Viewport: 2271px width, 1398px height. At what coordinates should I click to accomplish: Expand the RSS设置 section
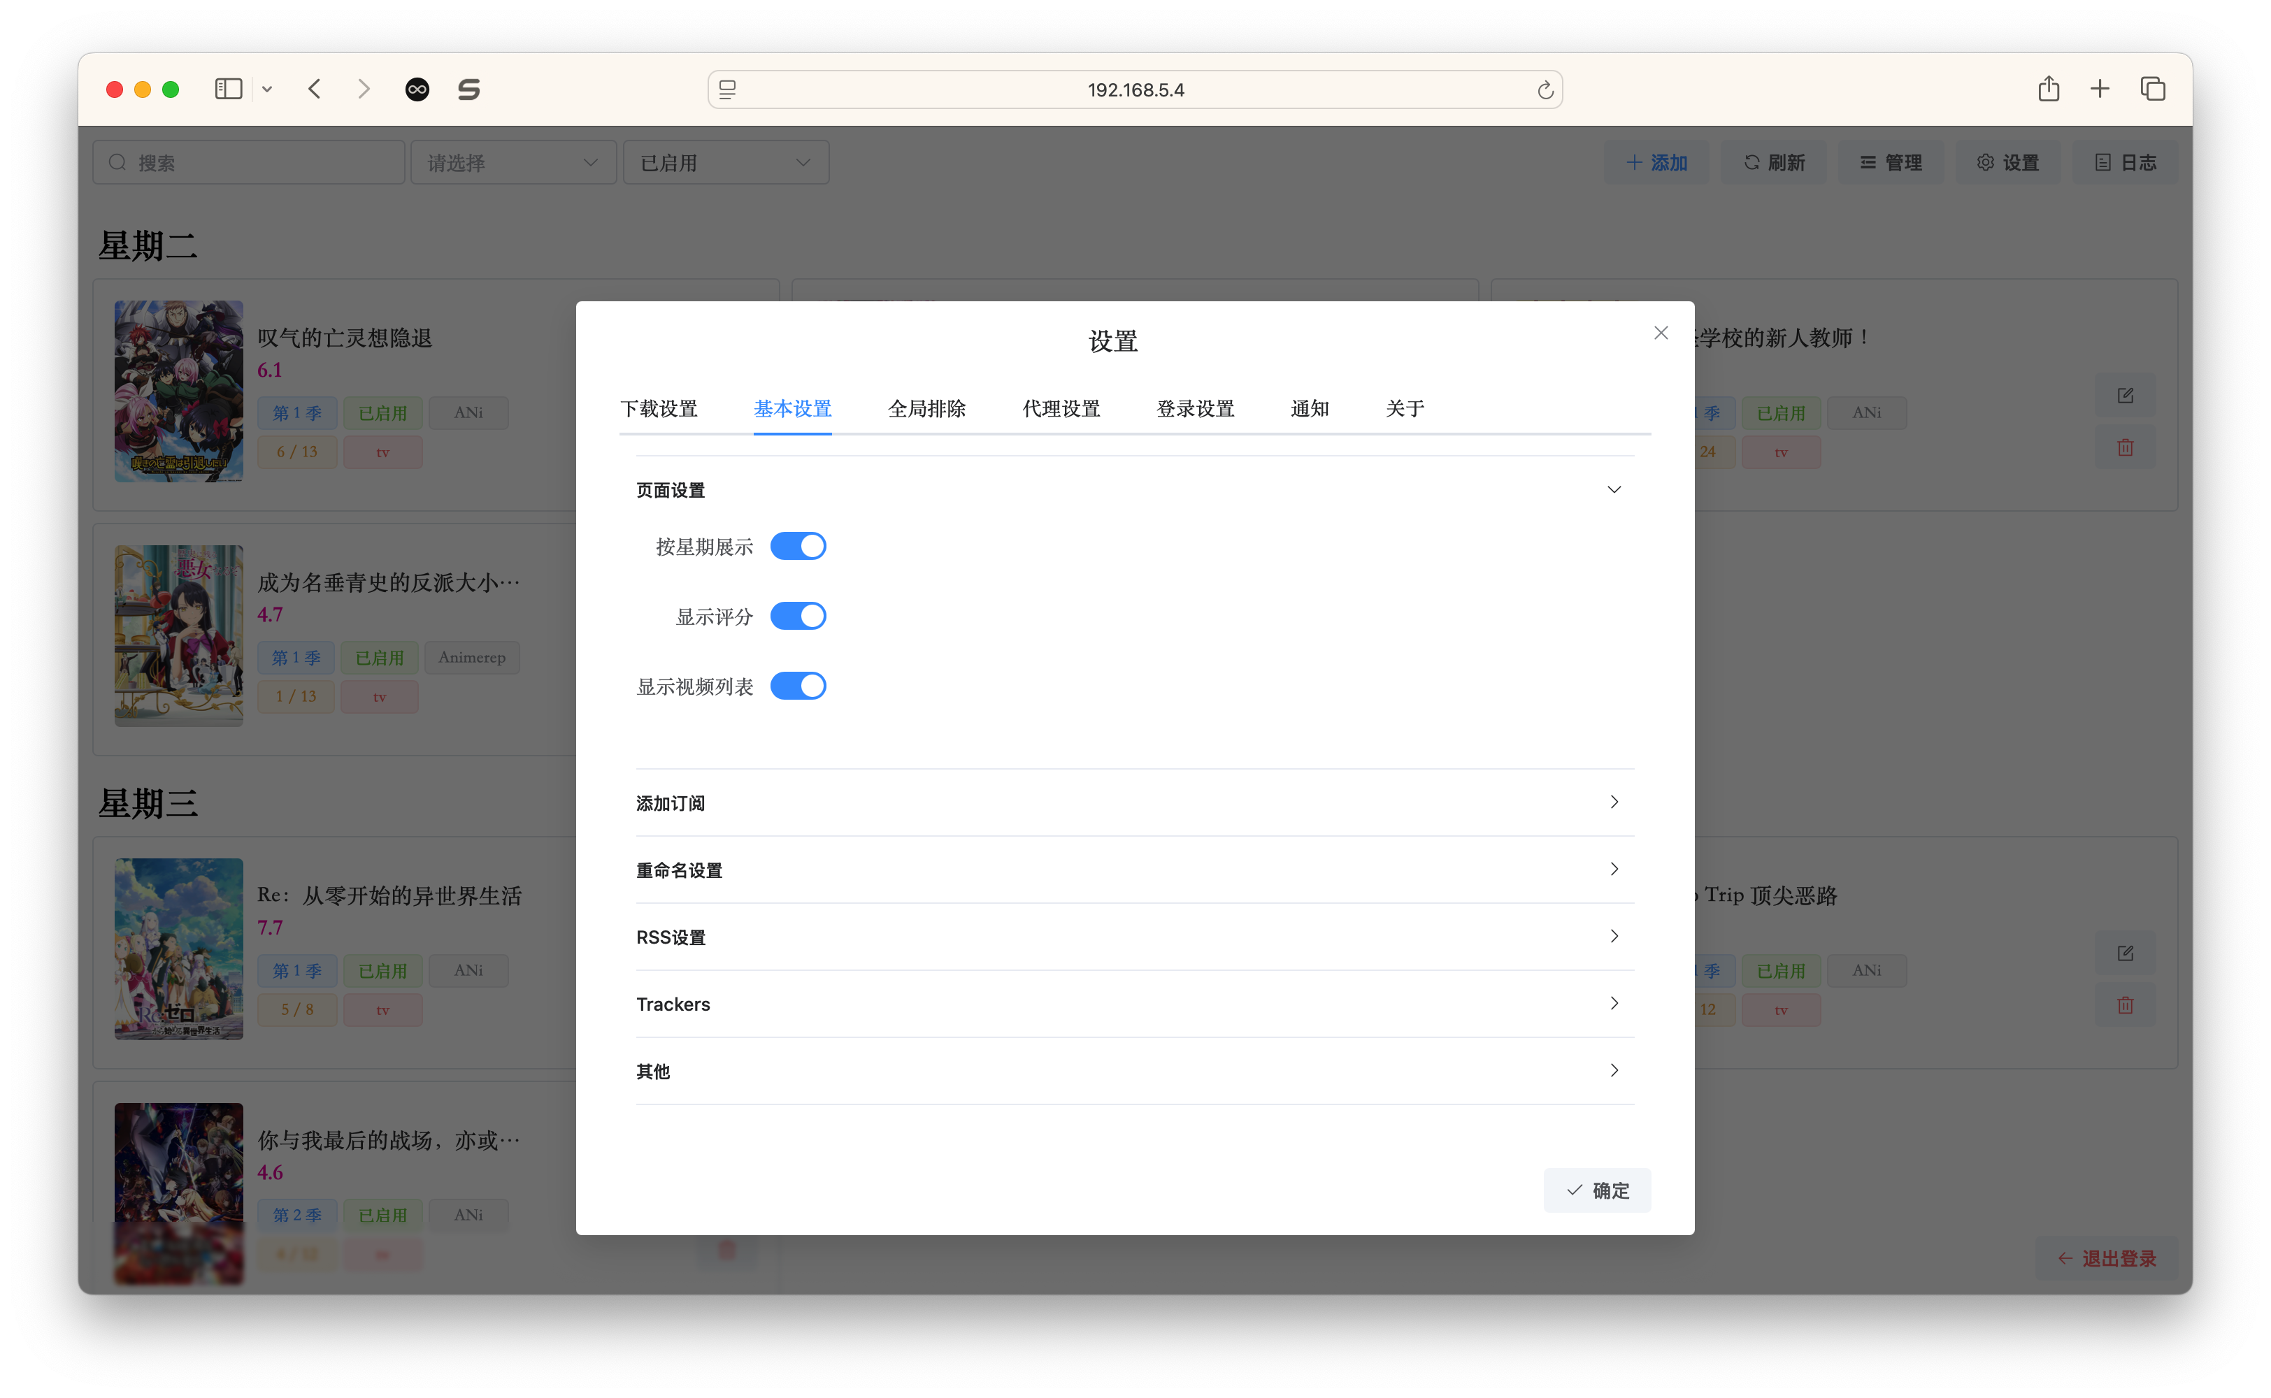pyautogui.click(x=1131, y=936)
